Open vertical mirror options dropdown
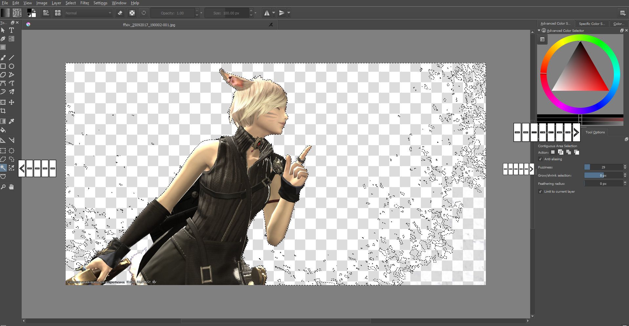 [289, 13]
